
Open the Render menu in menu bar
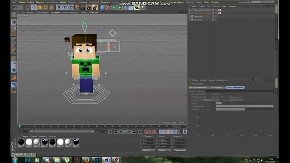tap(106, 2)
